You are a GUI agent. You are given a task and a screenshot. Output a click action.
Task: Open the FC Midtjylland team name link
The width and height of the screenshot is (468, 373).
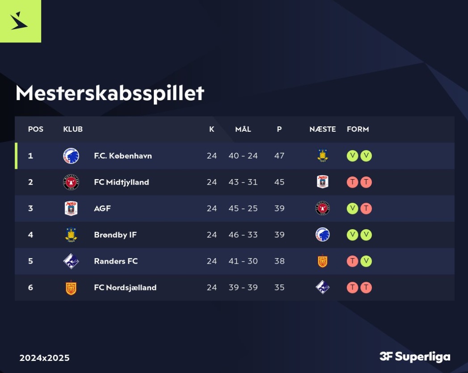121,182
